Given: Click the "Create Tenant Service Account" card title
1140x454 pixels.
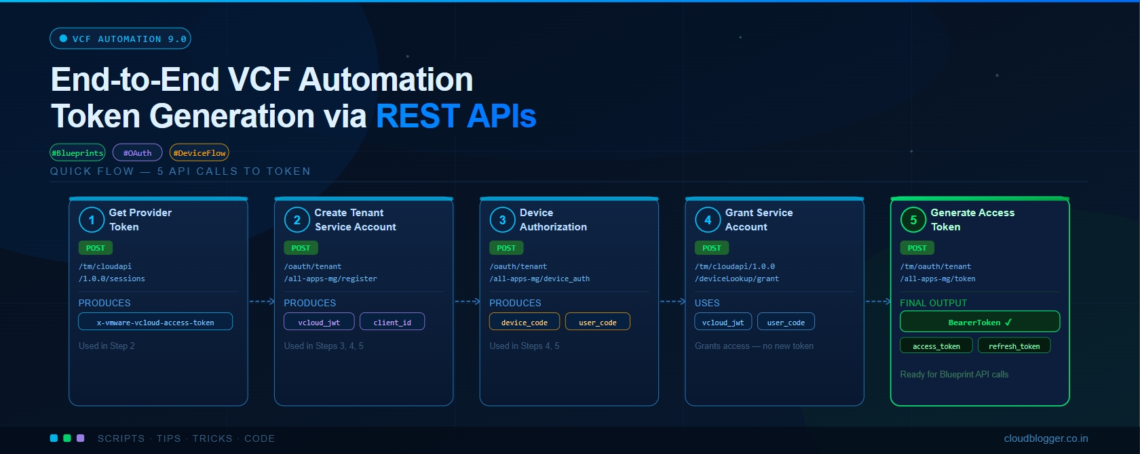Looking at the screenshot, I should click(x=355, y=220).
